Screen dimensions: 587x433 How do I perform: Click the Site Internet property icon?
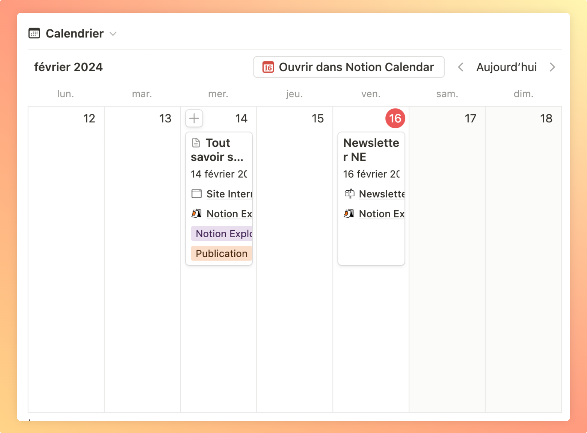pos(196,194)
